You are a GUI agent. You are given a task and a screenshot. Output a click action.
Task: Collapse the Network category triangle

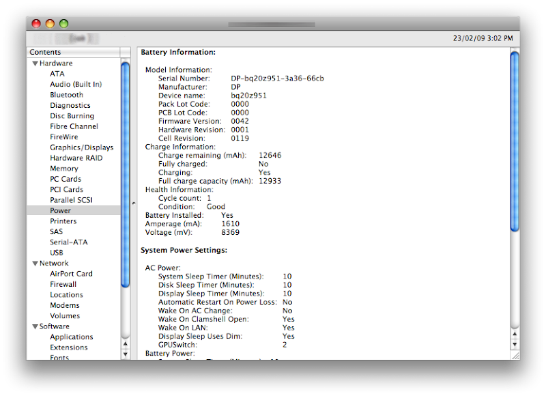point(35,264)
